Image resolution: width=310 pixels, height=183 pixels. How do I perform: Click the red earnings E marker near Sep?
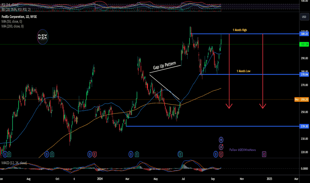(x=221, y=154)
